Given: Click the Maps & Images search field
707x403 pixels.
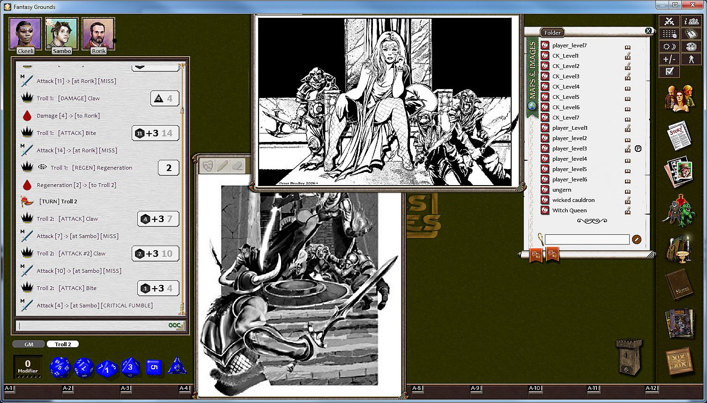Looking at the screenshot, I should 587,239.
